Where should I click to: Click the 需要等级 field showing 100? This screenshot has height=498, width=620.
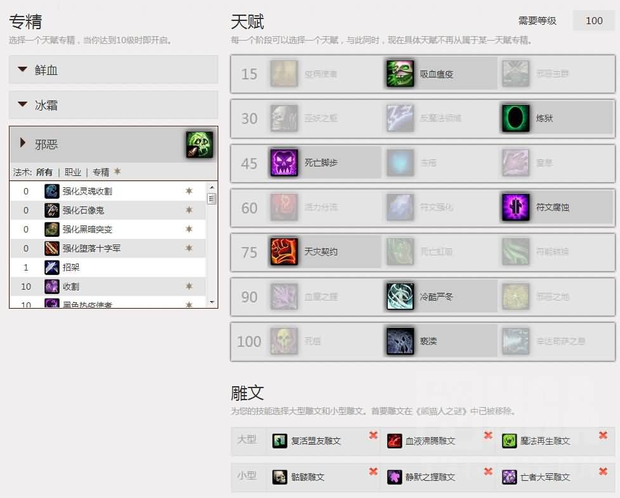(x=594, y=20)
